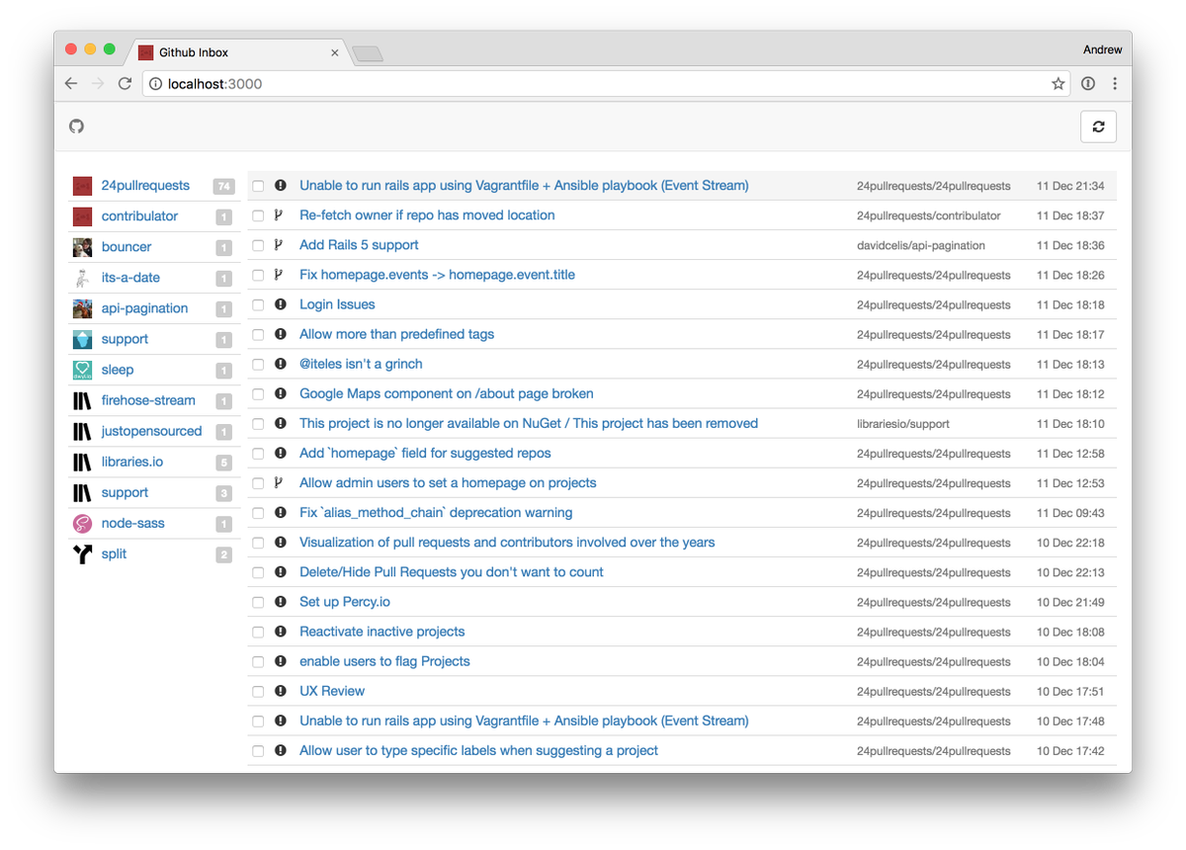Screen dimensions: 1186x850
Task: Tick checkbox for Re-fetch owner row
Action: [258, 216]
